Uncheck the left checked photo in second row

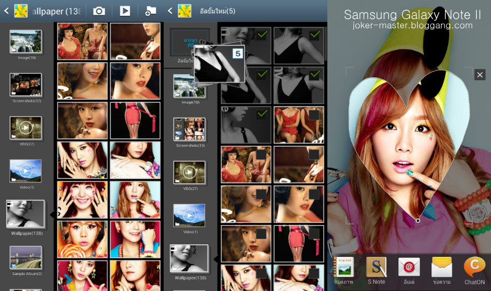pos(262,74)
